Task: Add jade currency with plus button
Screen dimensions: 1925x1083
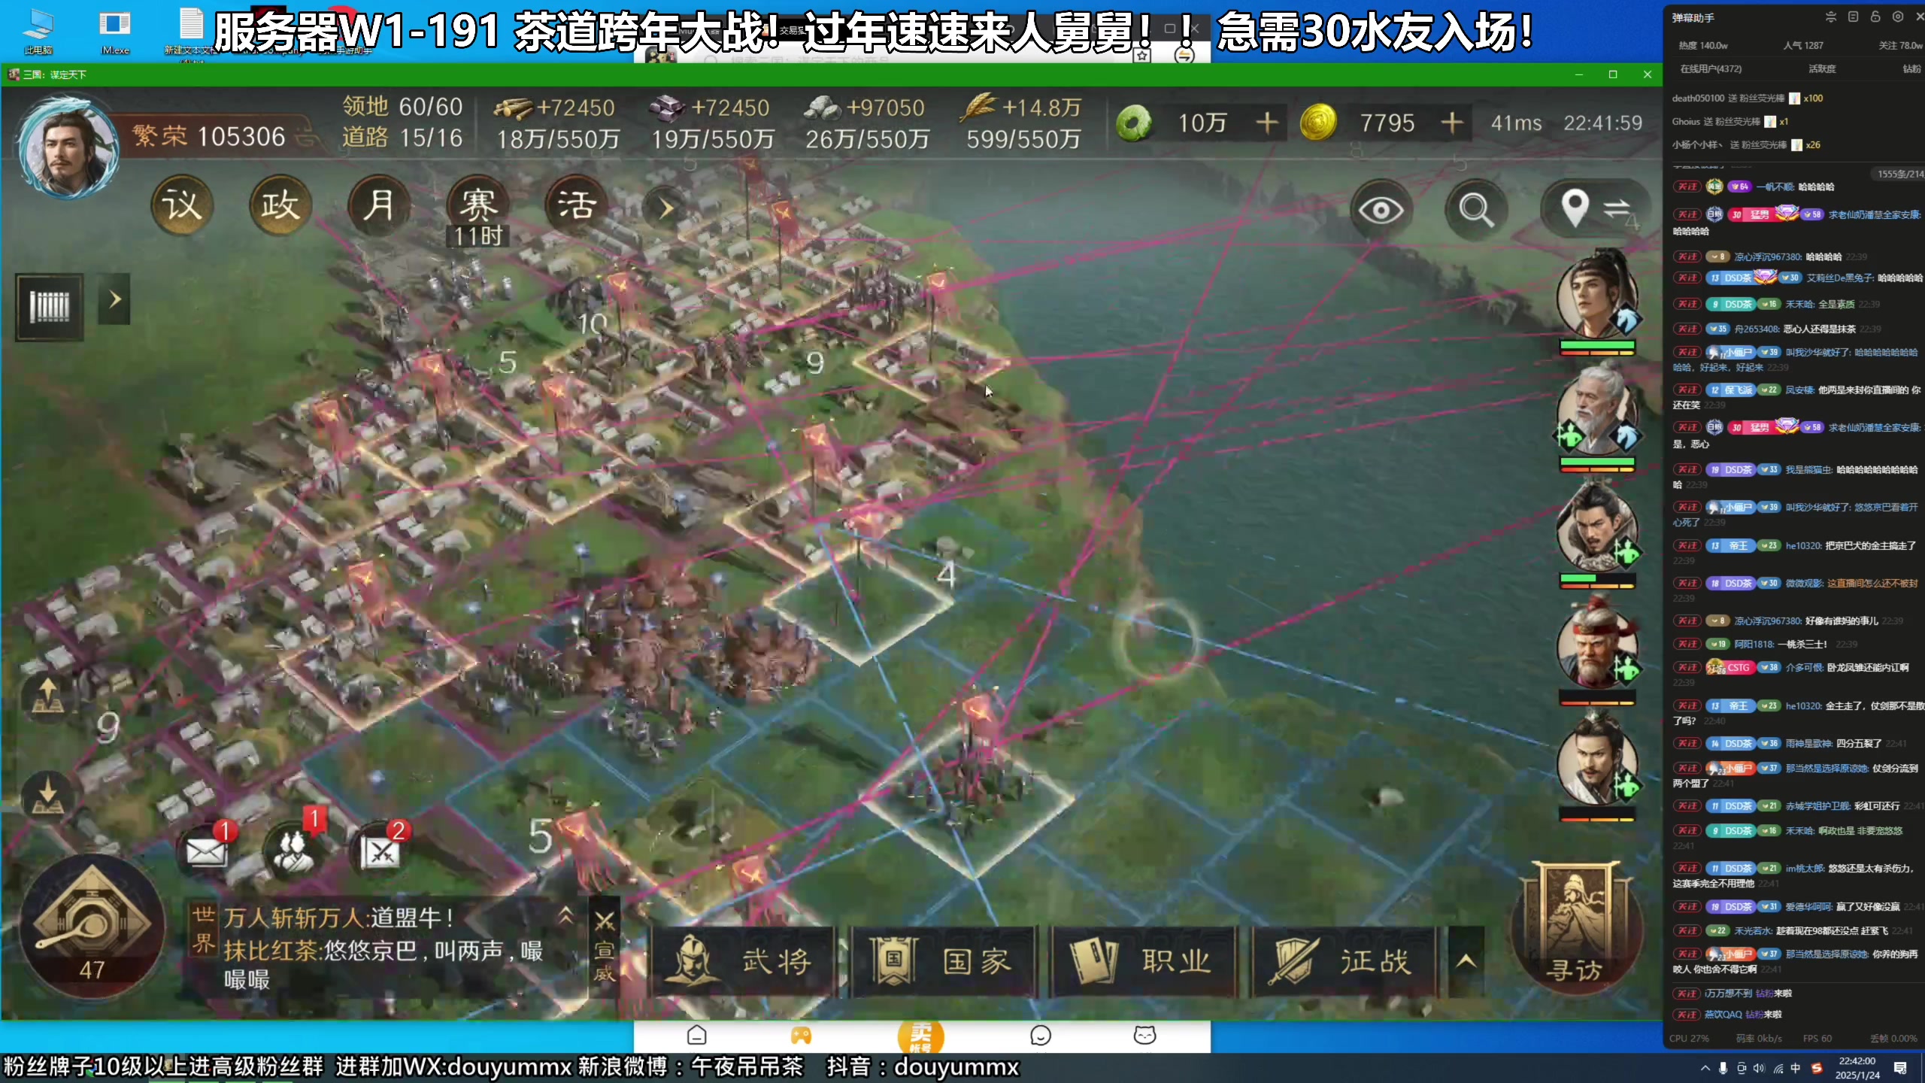Action: (x=1267, y=123)
